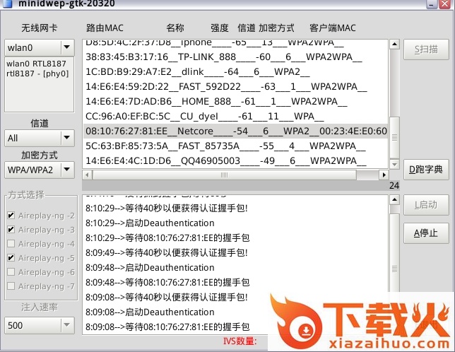455x352 pixels.
Task: Select wlan0 RTL8187 adapter entry
Action: pyautogui.click(x=36, y=64)
